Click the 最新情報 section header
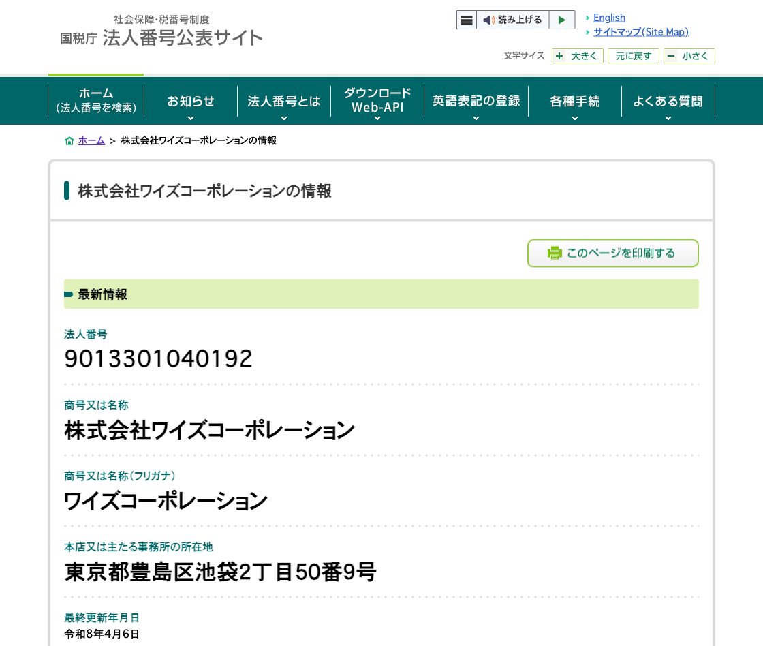The height and width of the screenshot is (646, 763). [381, 294]
